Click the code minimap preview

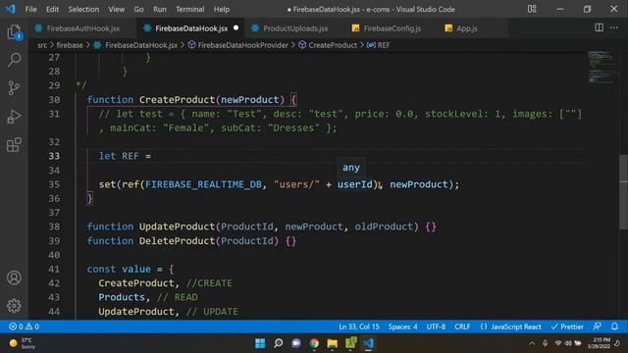click(x=602, y=67)
